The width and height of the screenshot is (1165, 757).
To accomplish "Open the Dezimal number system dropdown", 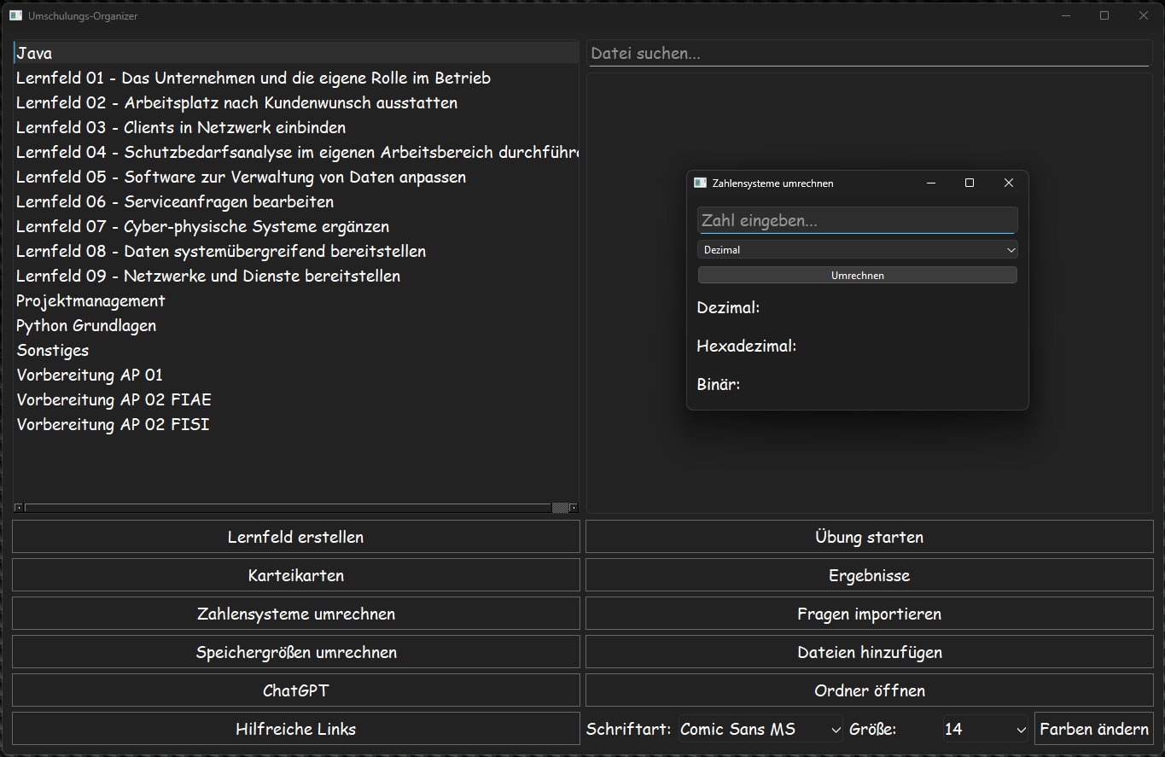I will click(x=858, y=250).
